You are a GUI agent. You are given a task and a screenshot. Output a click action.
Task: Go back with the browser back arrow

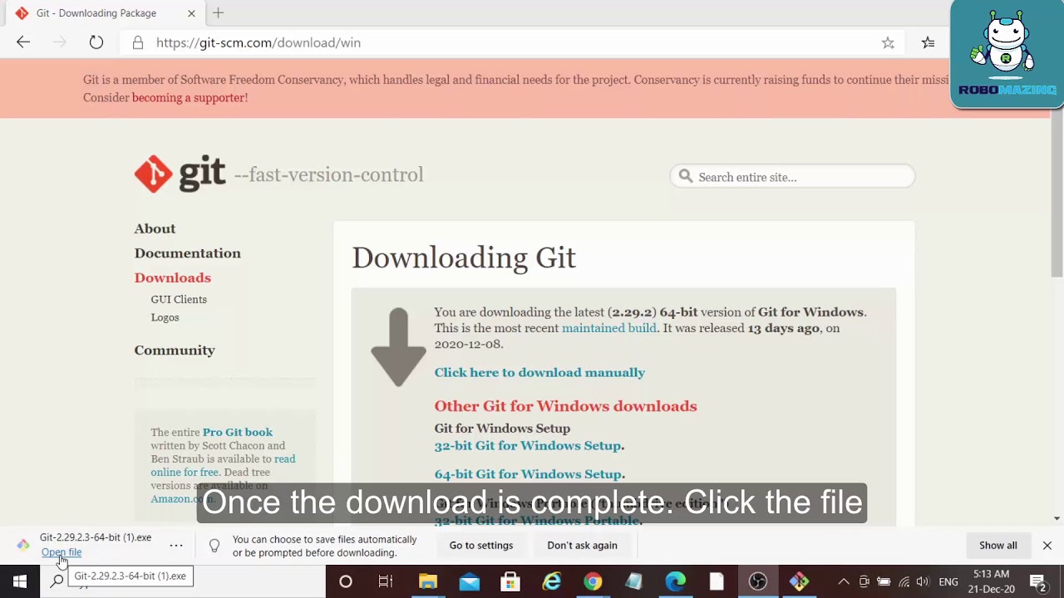[x=23, y=42]
